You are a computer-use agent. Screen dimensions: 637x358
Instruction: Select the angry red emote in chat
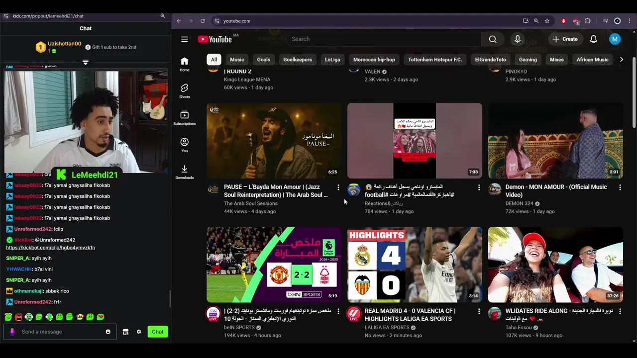tap(18, 317)
